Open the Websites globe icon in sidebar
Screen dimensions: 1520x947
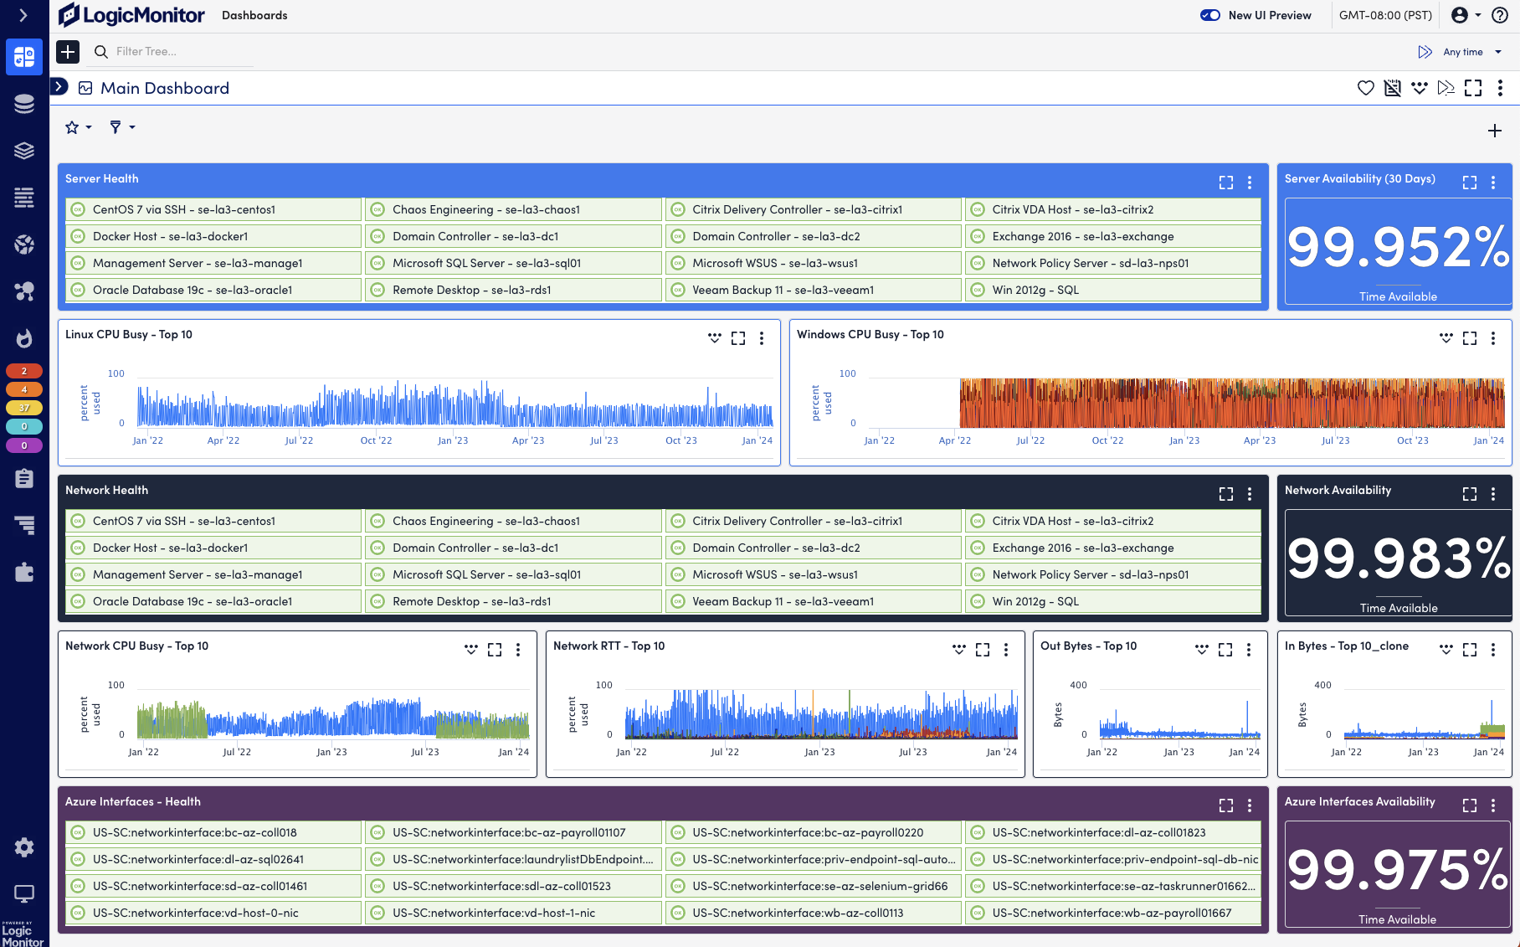pyautogui.click(x=24, y=244)
